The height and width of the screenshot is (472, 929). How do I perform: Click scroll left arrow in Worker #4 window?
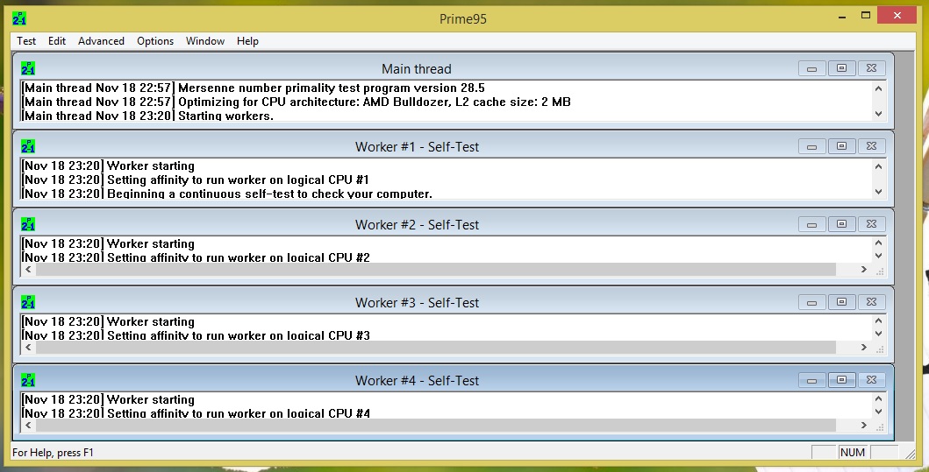click(28, 426)
